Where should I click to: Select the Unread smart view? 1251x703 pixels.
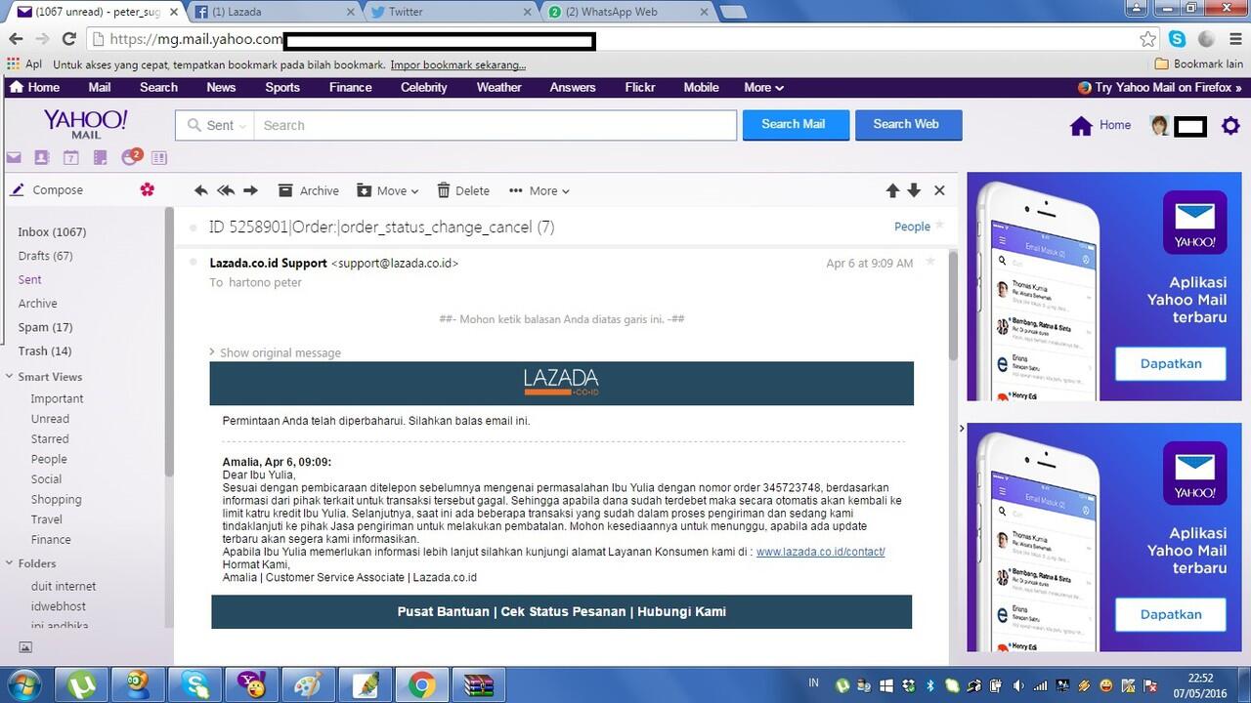(x=50, y=419)
